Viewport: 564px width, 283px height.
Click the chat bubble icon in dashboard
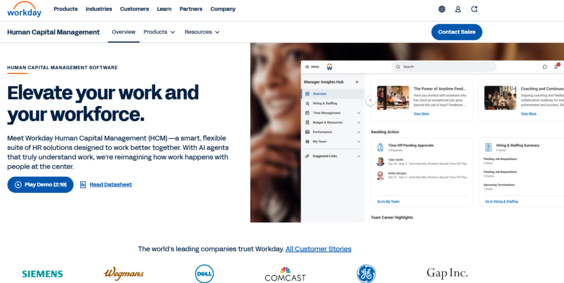coord(545,67)
